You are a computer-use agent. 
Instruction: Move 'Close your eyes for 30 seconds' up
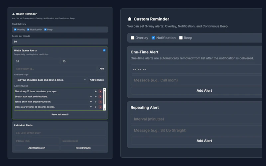click(91, 107)
